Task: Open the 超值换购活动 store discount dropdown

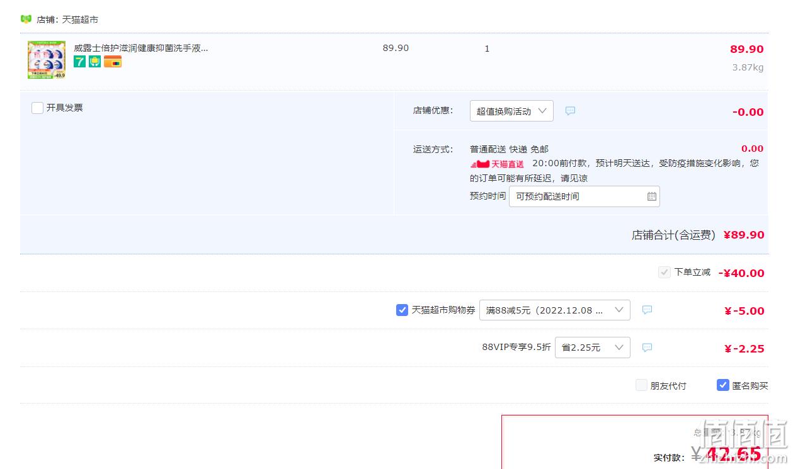Action: pos(511,111)
